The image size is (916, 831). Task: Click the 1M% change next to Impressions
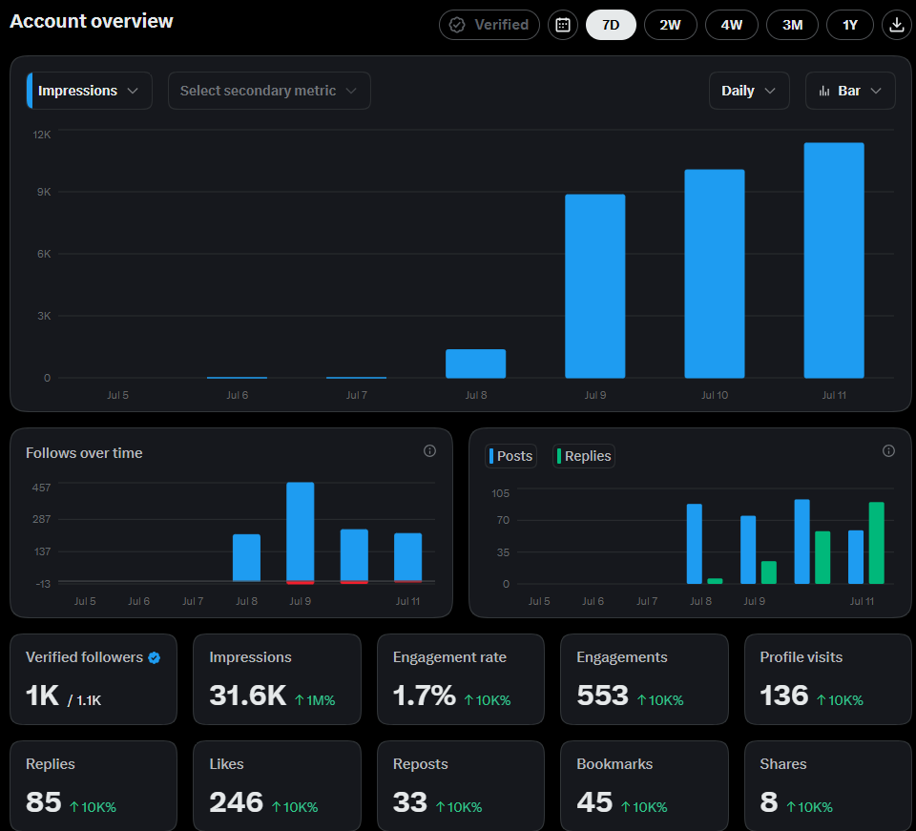(x=315, y=700)
